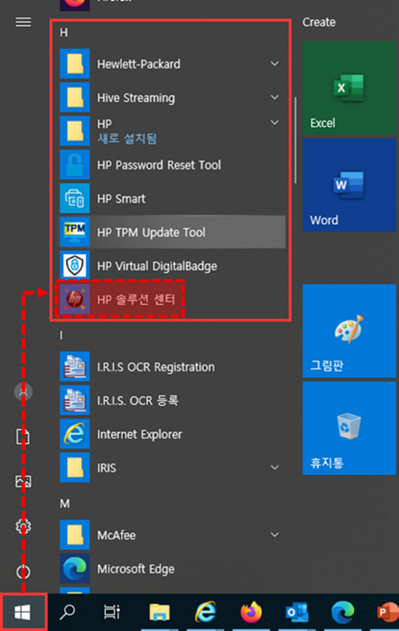399x631 pixels.
Task: Click the letter H group header
Action: click(63, 33)
